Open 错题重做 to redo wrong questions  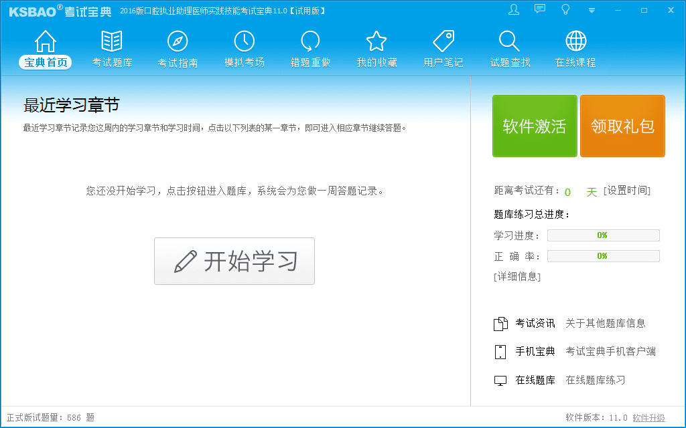point(310,48)
